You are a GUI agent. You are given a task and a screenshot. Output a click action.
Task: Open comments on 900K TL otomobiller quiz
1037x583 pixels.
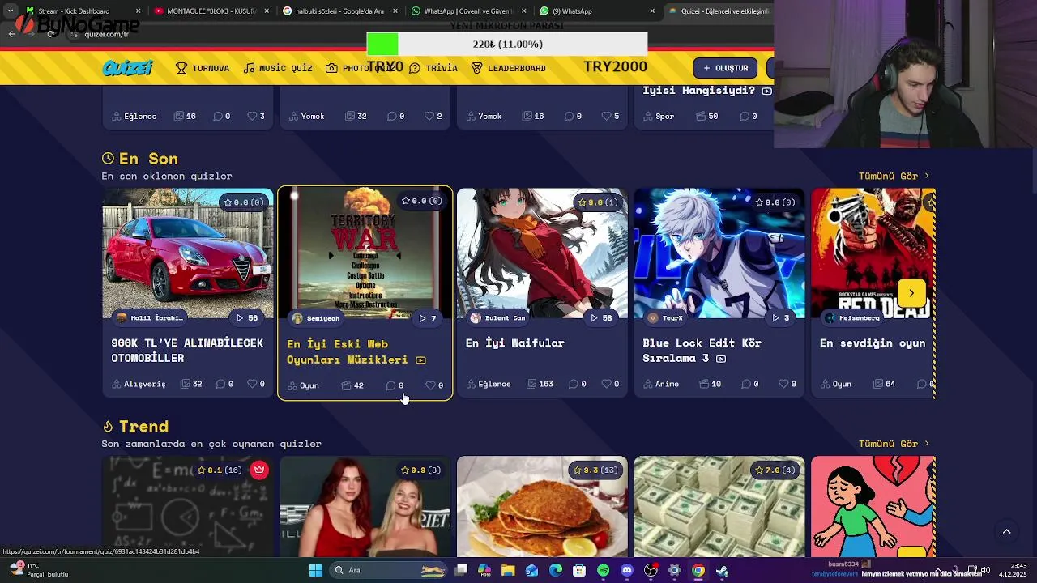tap(220, 384)
